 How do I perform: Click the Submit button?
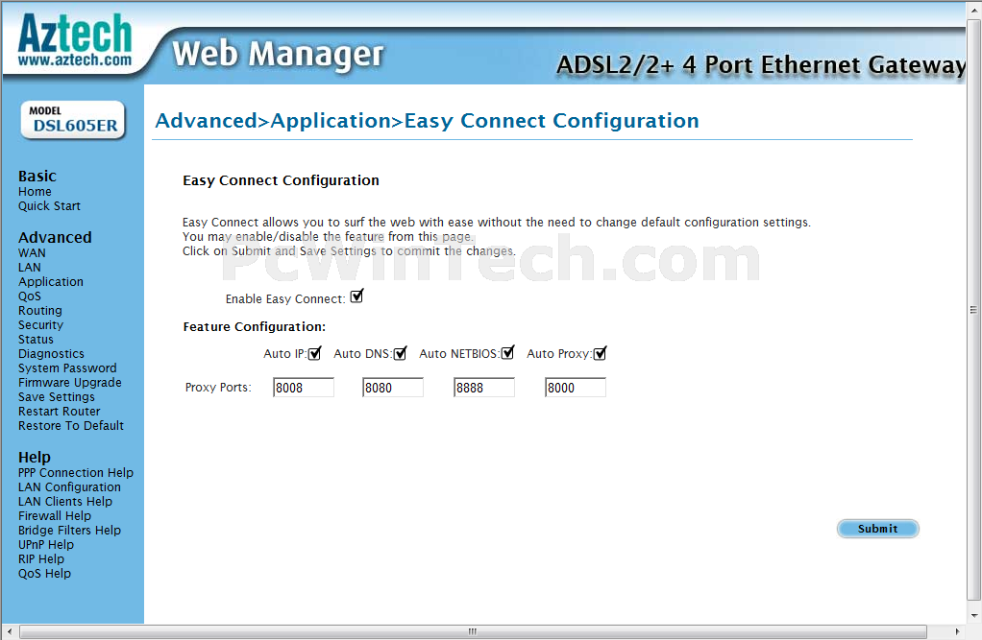click(877, 529)
